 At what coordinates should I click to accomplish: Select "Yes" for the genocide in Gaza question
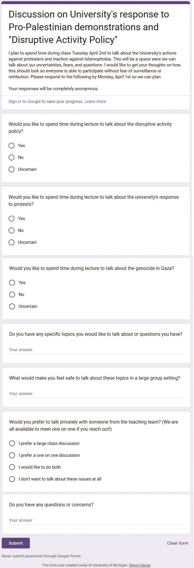12,283
